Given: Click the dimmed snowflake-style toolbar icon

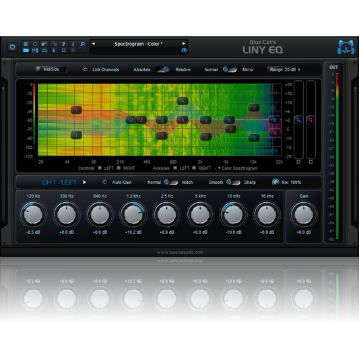Looking at the screenshot, I should 73,50.
